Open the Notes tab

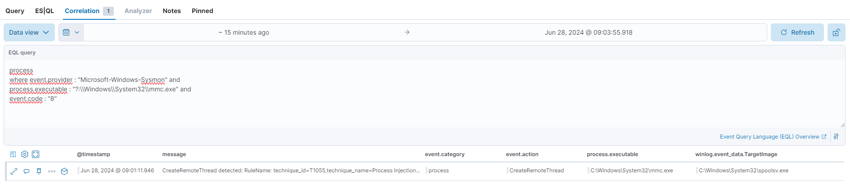tap(172, 11)
